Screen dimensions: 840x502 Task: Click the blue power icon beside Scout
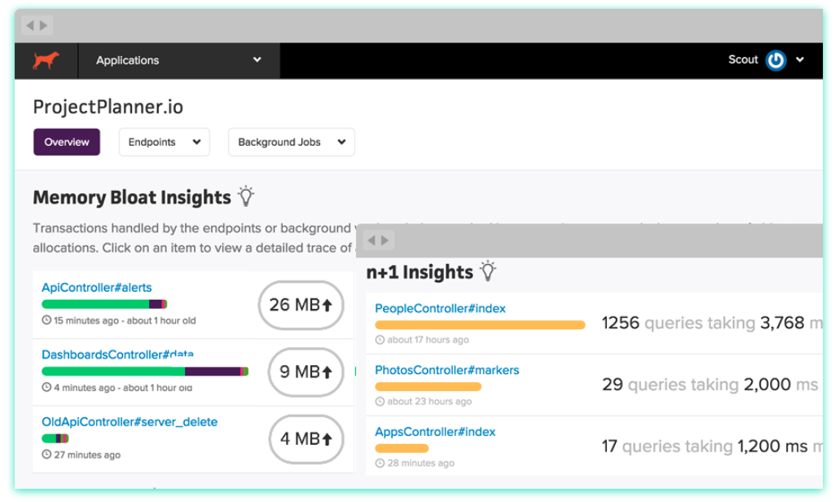(x=776, y=59)
